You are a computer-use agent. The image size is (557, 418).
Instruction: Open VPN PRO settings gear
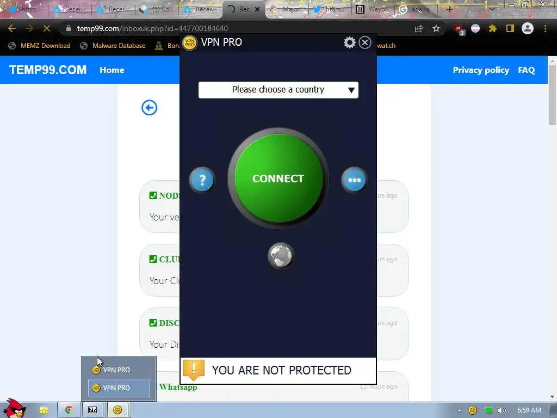pyautogui.click(x=350, y=42)
